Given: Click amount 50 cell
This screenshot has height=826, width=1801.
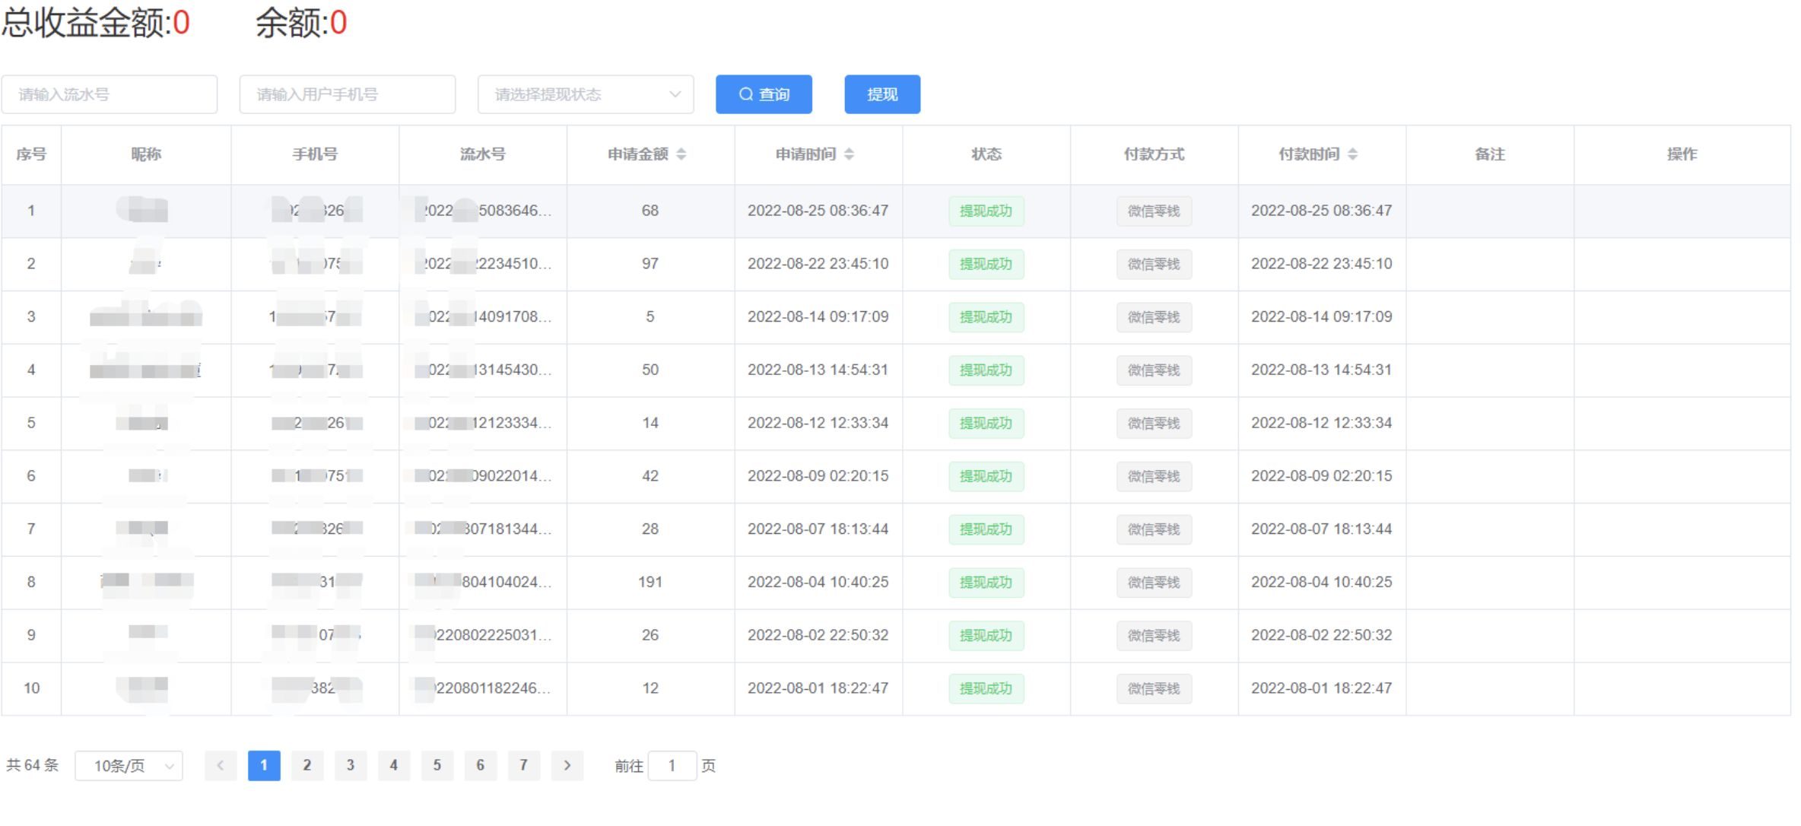Looking at the screenshot, I should 650,370.
